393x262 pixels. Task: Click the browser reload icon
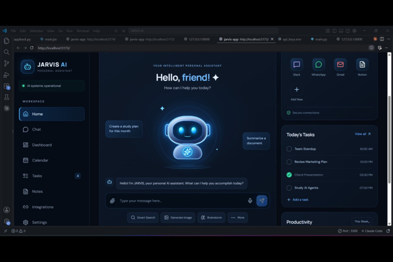coord(32,48)
